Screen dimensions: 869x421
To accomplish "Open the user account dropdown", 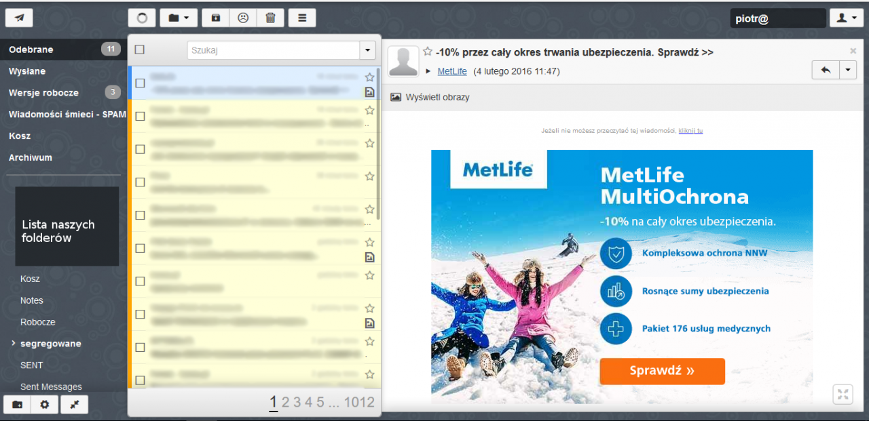I will [847, 18].
